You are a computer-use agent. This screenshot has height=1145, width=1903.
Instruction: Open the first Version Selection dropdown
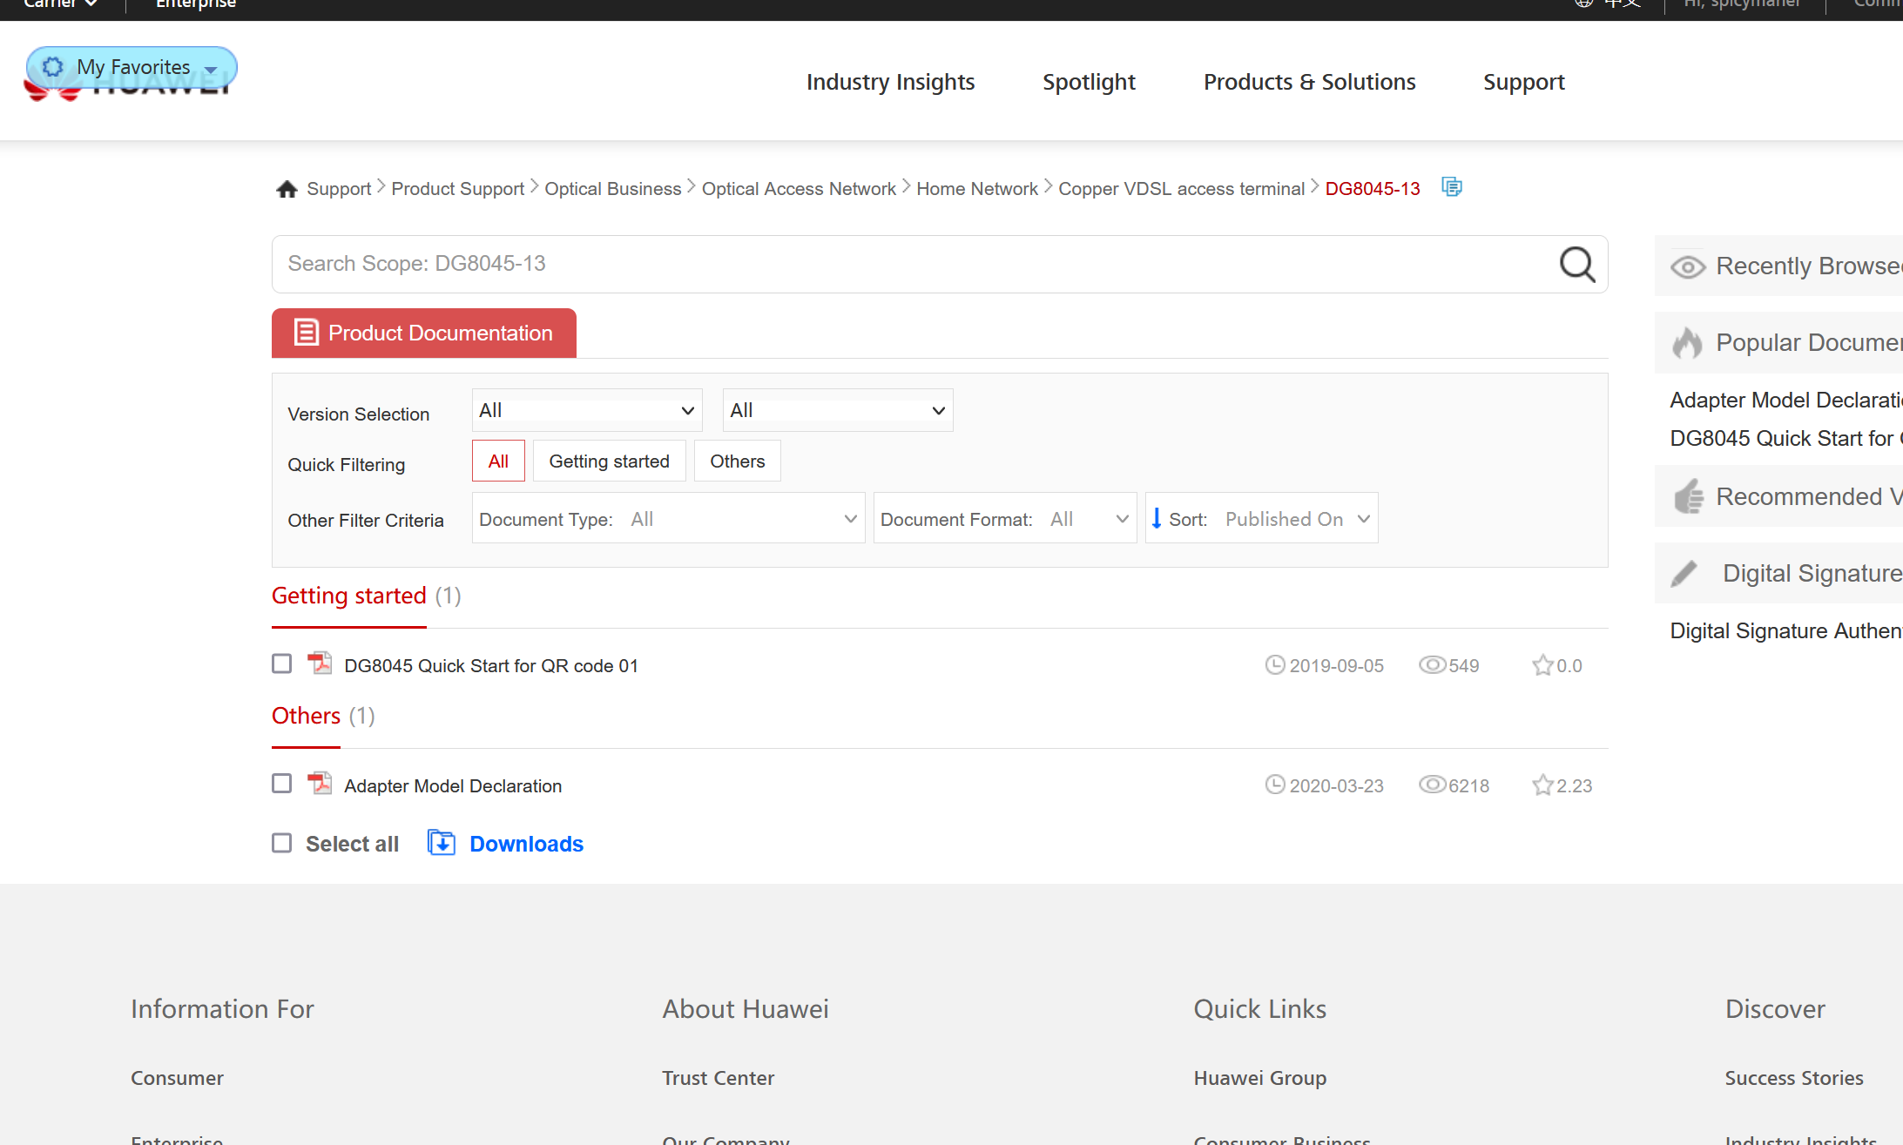coord(587,410)
